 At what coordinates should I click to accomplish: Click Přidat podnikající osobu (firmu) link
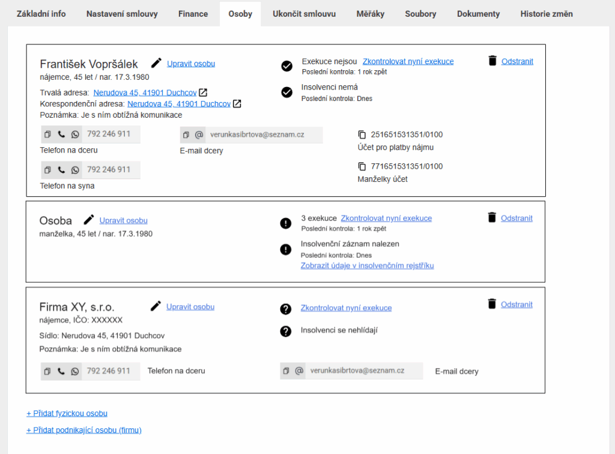83,430
